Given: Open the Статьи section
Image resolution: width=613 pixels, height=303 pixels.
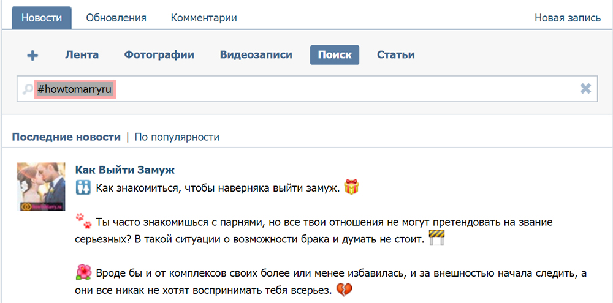Looking at the screenshot, I should 395,54.
